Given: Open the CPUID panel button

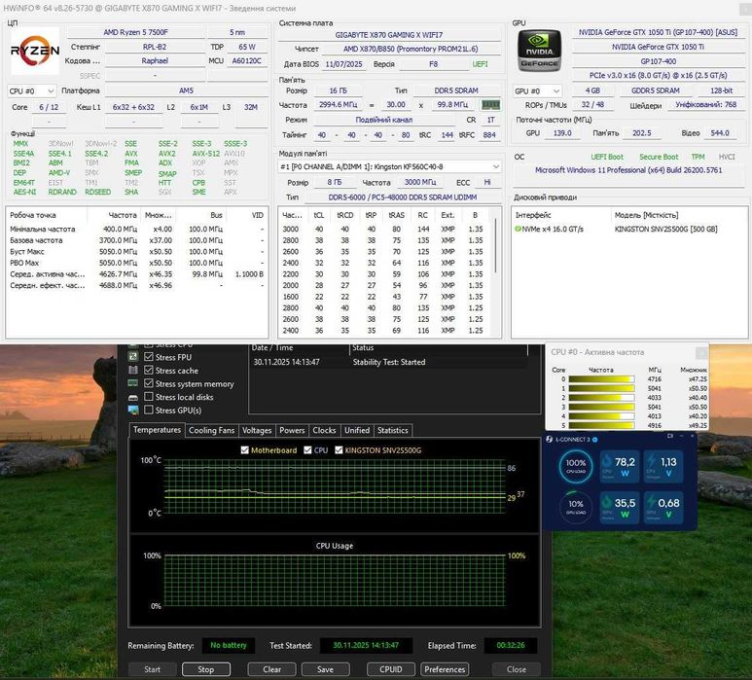Looking at the screenshot, I should tap(391, 669).
